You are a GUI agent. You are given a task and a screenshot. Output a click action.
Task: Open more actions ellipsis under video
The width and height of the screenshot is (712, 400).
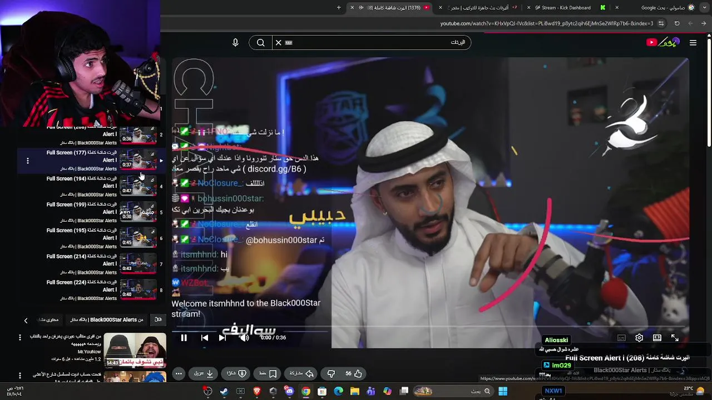(x=179, y=374)
